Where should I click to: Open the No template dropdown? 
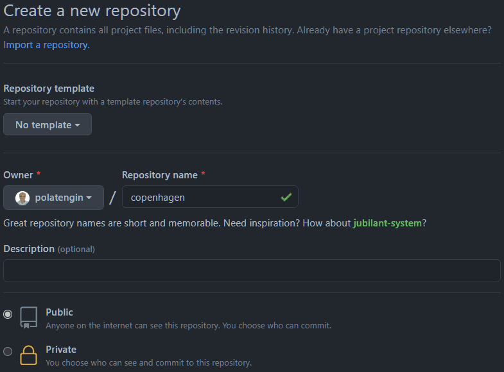point(48,124)
